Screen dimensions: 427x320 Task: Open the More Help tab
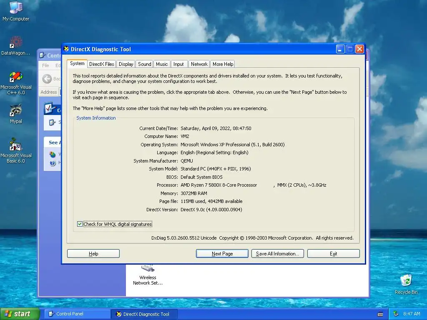tap(223, 64)
